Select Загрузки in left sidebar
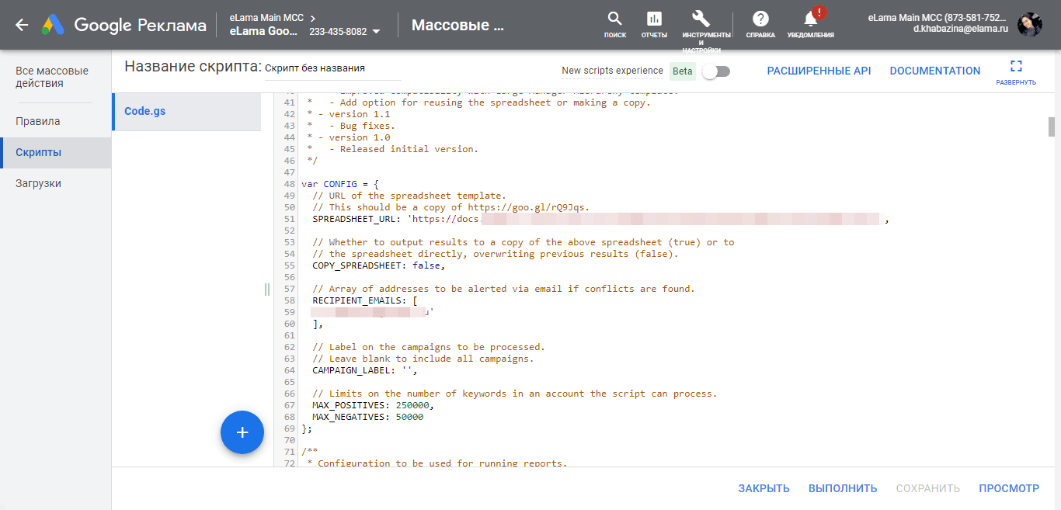 coord(39,184)
